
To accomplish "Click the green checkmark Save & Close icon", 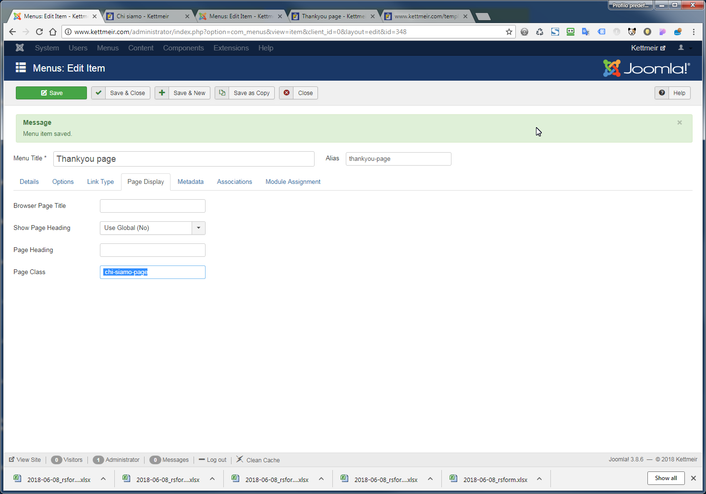I will pyautogui.click(x=98, y=93).
